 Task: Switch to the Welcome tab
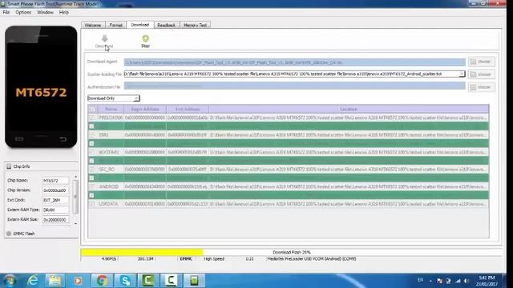[x=93, y=25]
